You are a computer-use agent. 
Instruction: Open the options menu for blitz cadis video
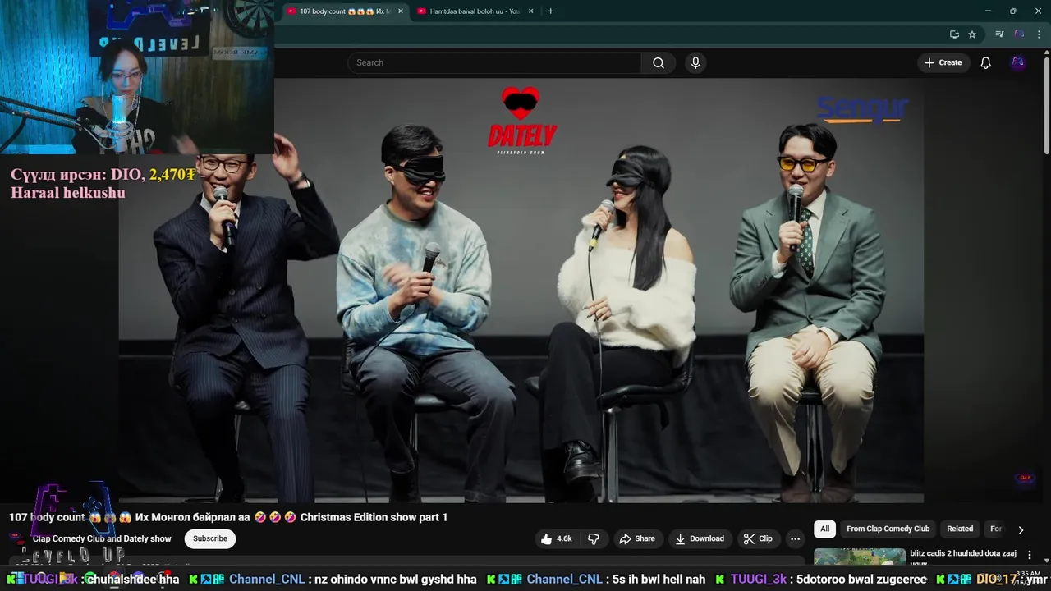click(1030, 556)
